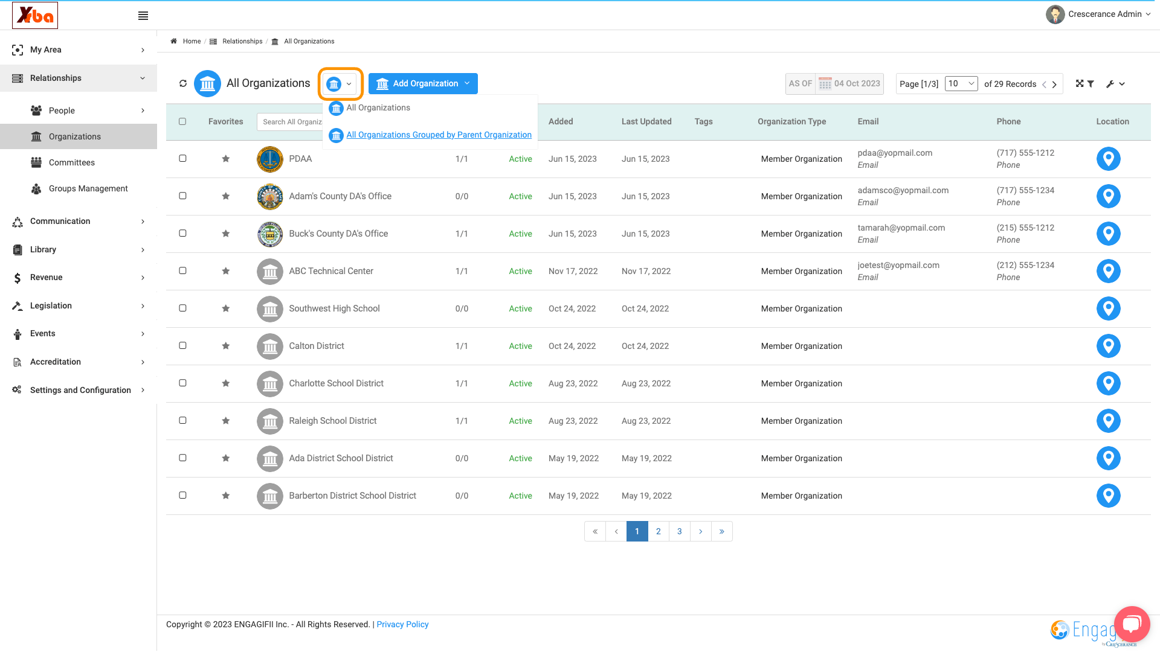This screenshot has width=1160, height=652.
Task: Click the Add Organization button
Action: pyautogui.click(x=423, y=84)
